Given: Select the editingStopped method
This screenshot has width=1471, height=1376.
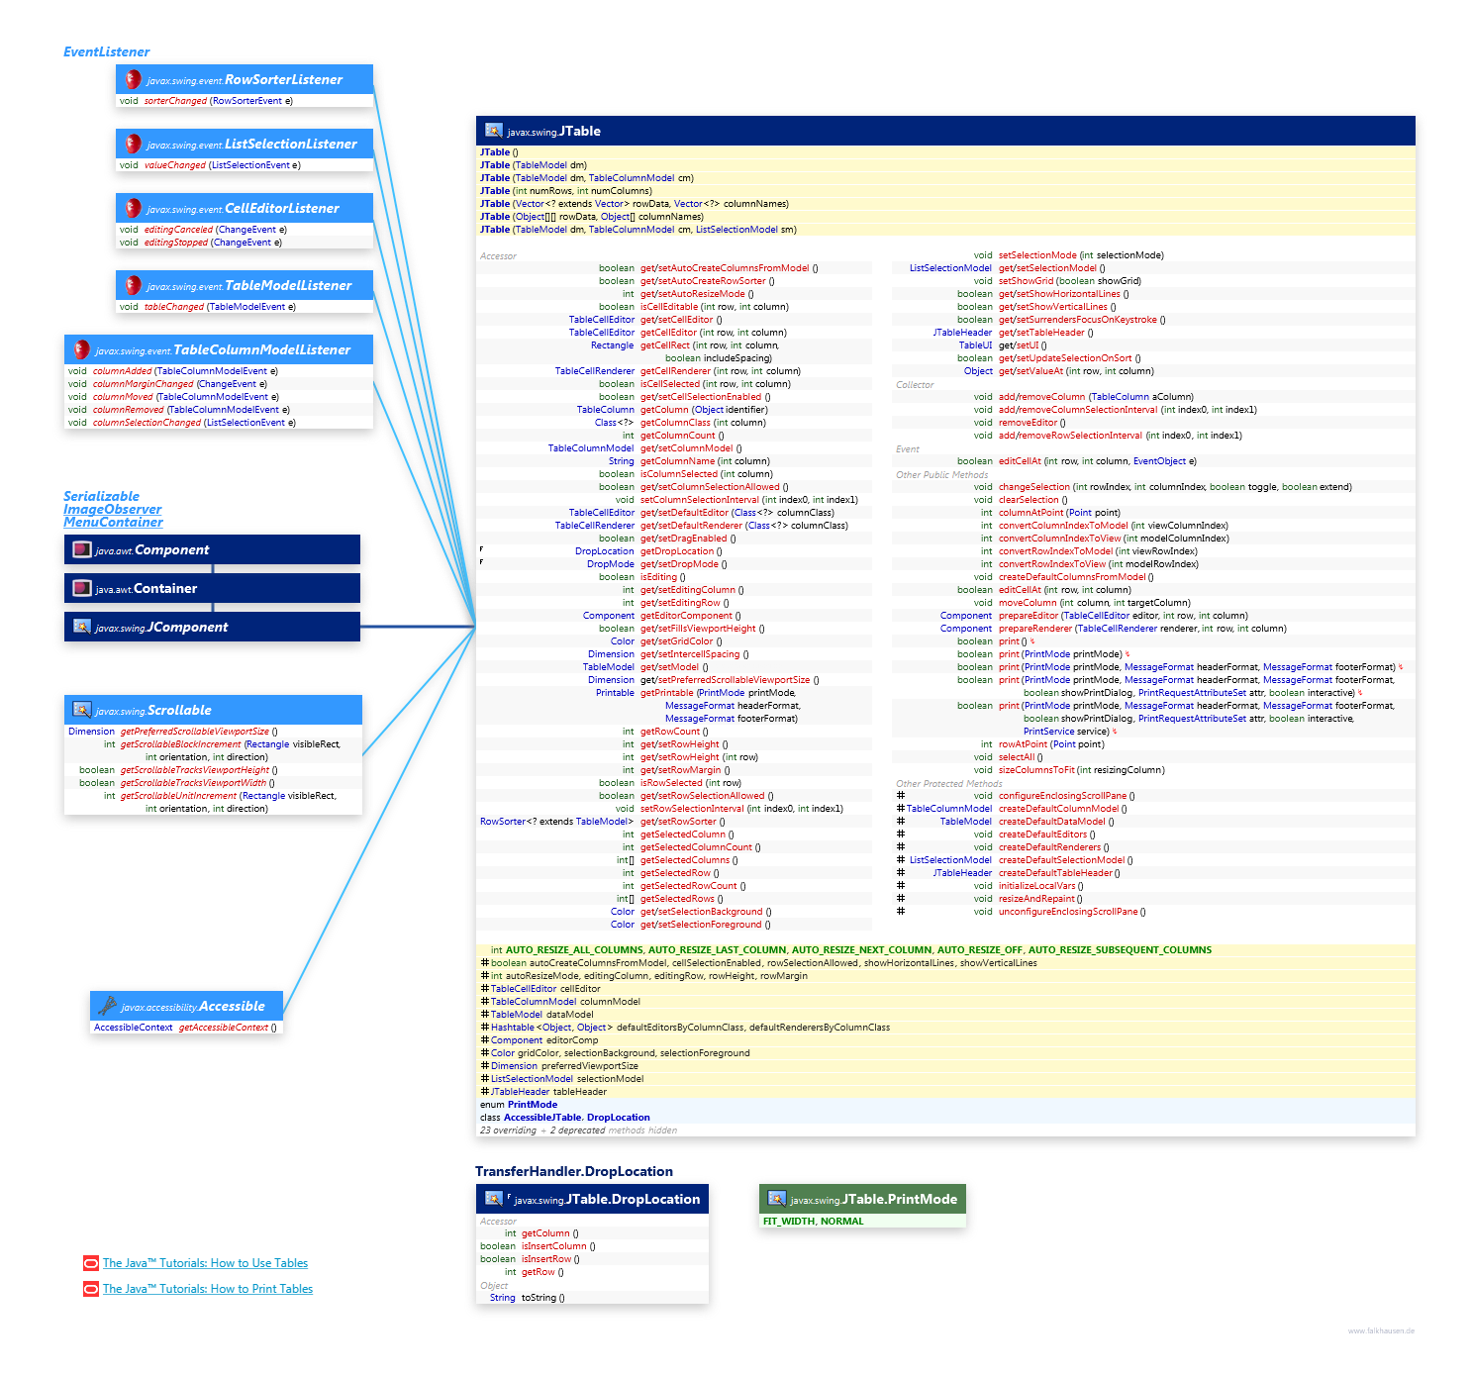Looking at the screenshot, I should pos(176,243).
